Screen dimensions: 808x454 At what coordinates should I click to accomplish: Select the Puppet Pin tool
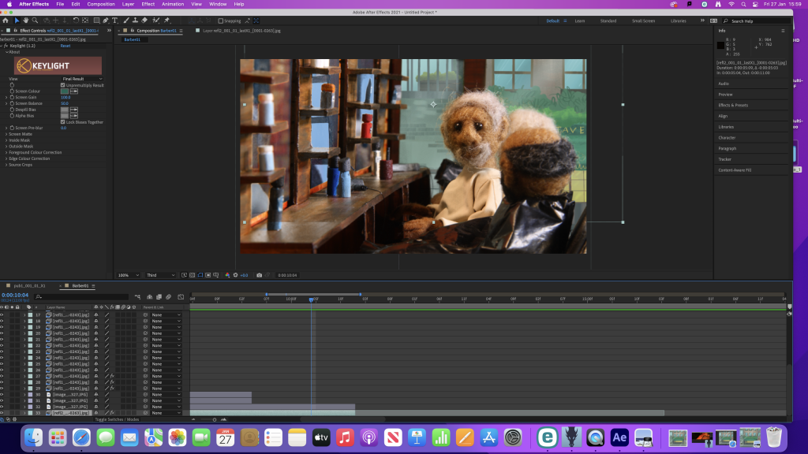coord(167,20)
